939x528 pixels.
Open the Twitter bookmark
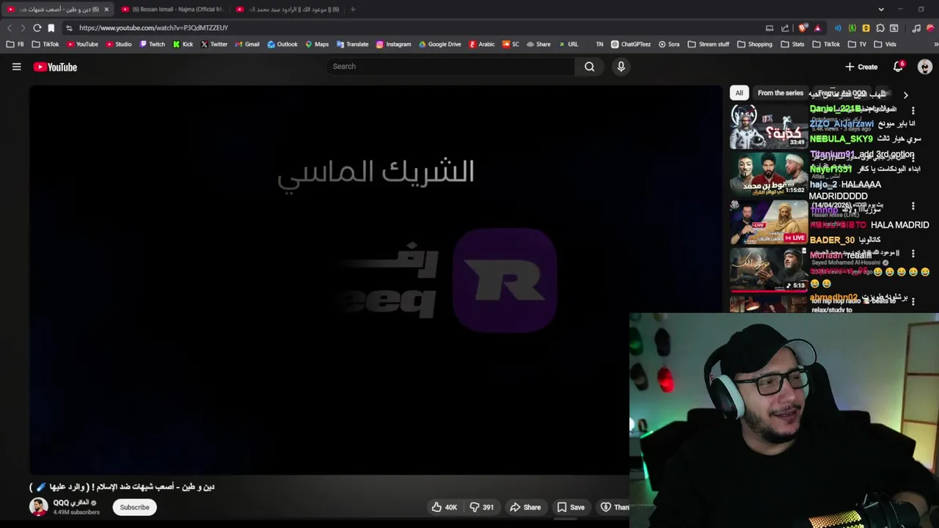[214, 44]
